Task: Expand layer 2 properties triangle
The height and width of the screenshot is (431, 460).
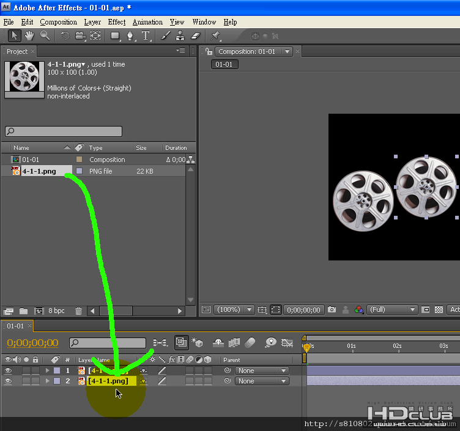Action: (x=47, y=381)
